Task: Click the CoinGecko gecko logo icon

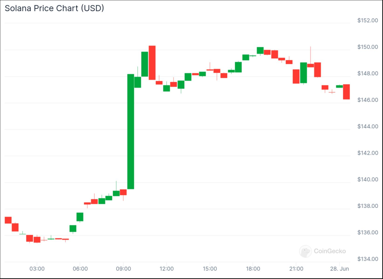Action: point(305,251)
